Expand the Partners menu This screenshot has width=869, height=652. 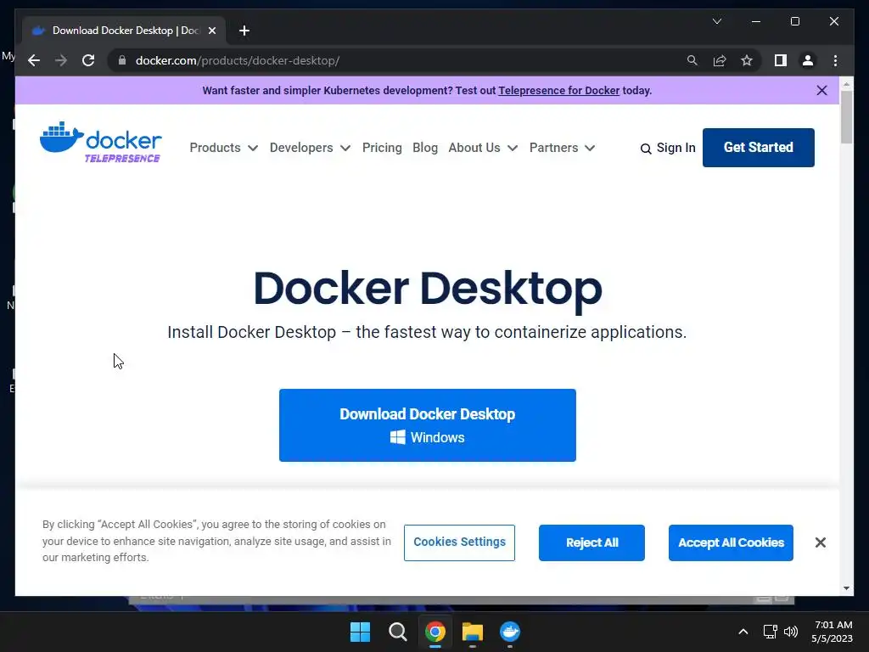click(x=562, y=148)
